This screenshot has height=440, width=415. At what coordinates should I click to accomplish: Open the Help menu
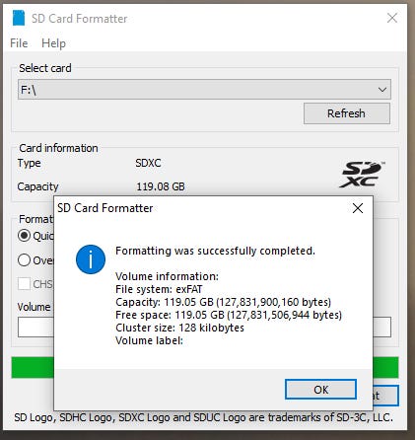[53, 43]
